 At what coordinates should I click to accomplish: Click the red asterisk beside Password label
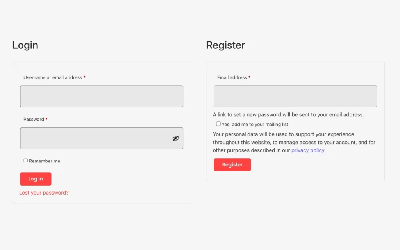(x=46, y=119)
